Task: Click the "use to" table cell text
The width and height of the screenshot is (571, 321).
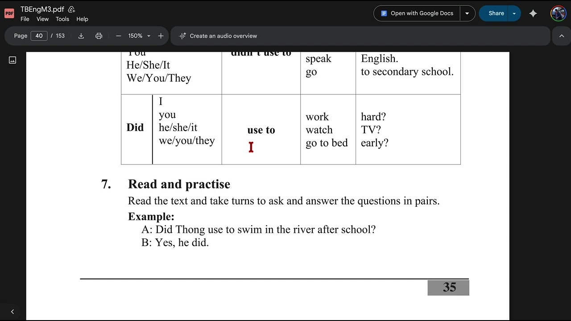Action: point(261,130)
